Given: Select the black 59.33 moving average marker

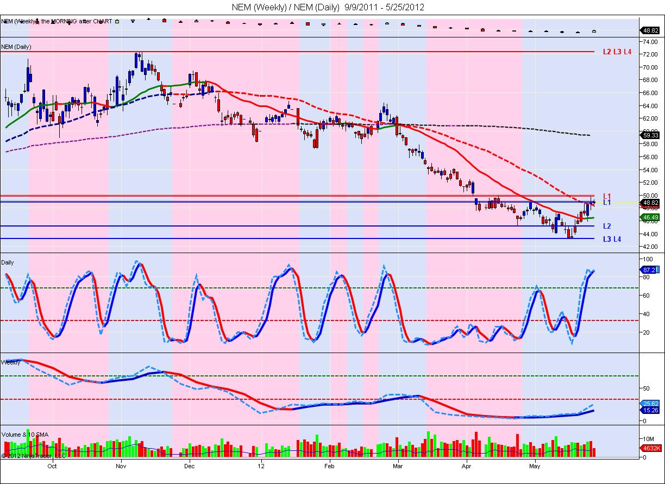Looking at the screenshot, I should point(650,135).
